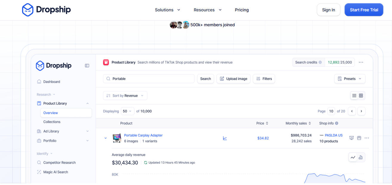392x185 pixels.
Task: Click the search credits info icon
Action: click(320, 62)
